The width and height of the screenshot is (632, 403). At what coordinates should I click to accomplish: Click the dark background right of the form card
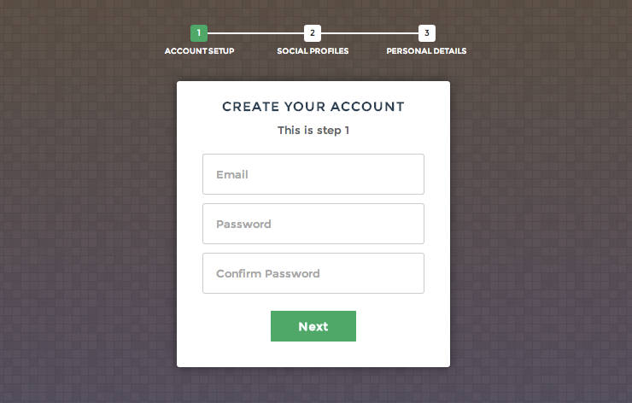[x=541, y=224]
